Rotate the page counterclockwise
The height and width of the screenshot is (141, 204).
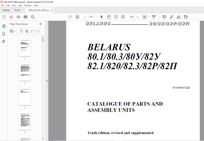33,31
